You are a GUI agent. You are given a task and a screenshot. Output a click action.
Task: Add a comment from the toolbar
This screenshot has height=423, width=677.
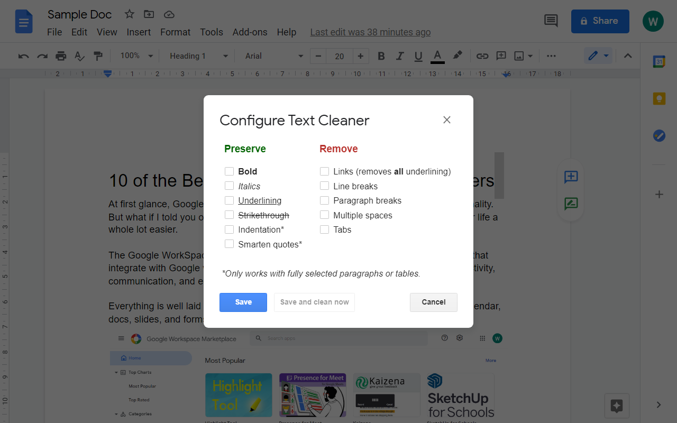(501, 56)
